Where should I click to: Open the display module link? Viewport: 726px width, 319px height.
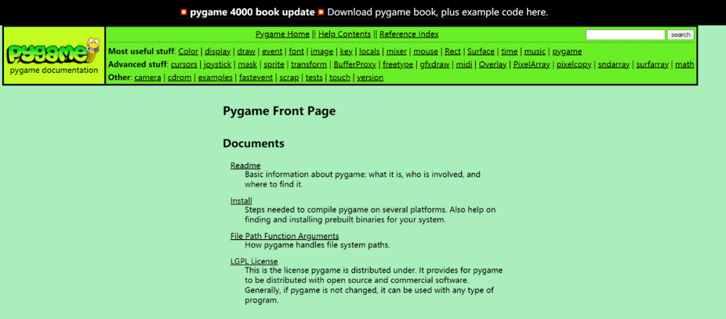218,51
